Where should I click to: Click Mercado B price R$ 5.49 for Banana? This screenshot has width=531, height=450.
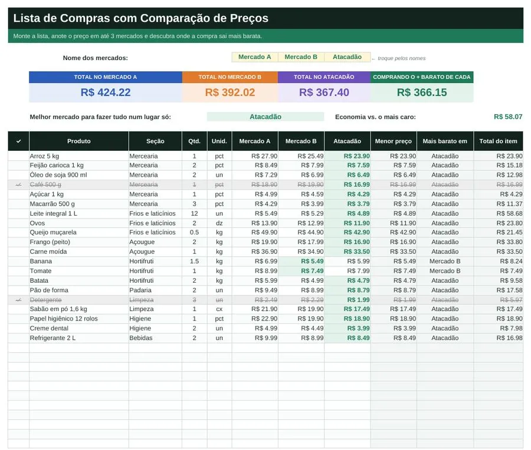pyautogui.click(x=301, y=262)
